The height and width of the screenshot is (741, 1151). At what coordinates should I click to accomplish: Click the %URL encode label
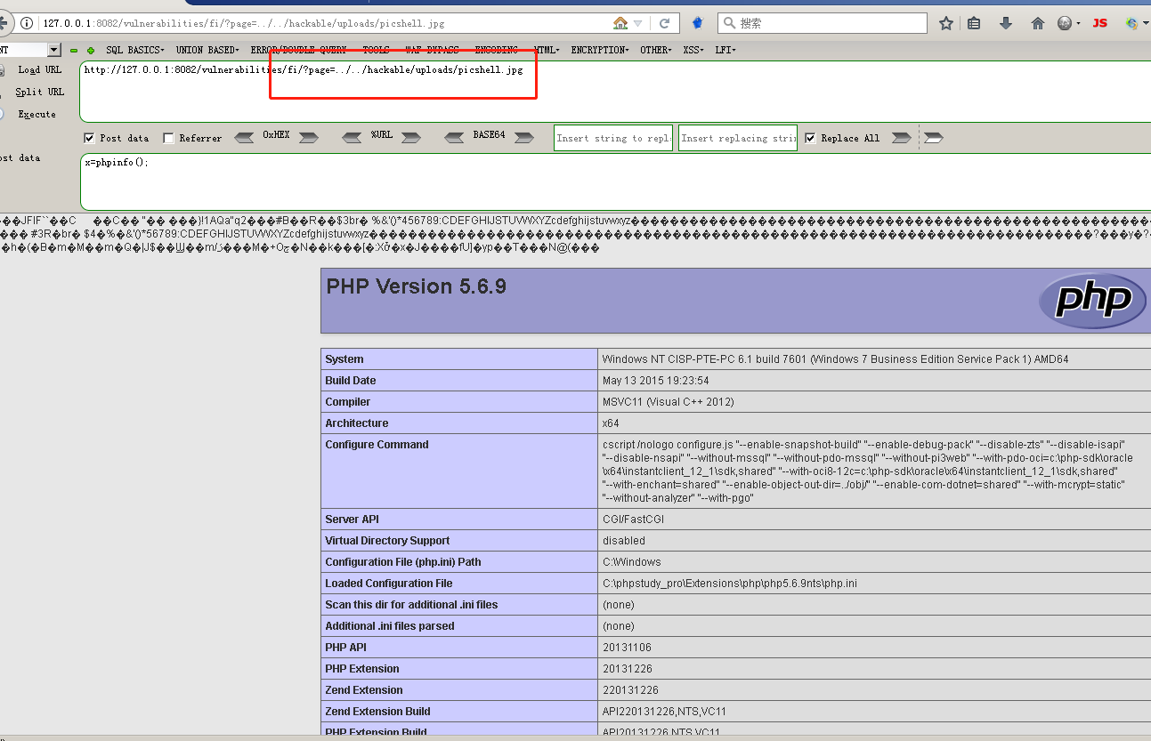click(382, 135)
